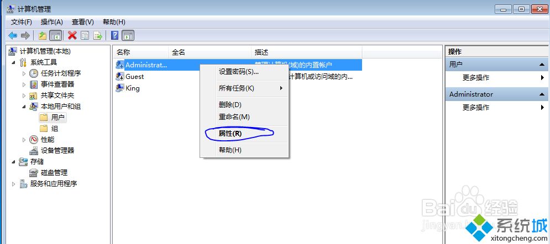Expand the 任务计划程序 tree node
Image resolution: width=550 pixels, height=244 pixels.
(24, 73)
